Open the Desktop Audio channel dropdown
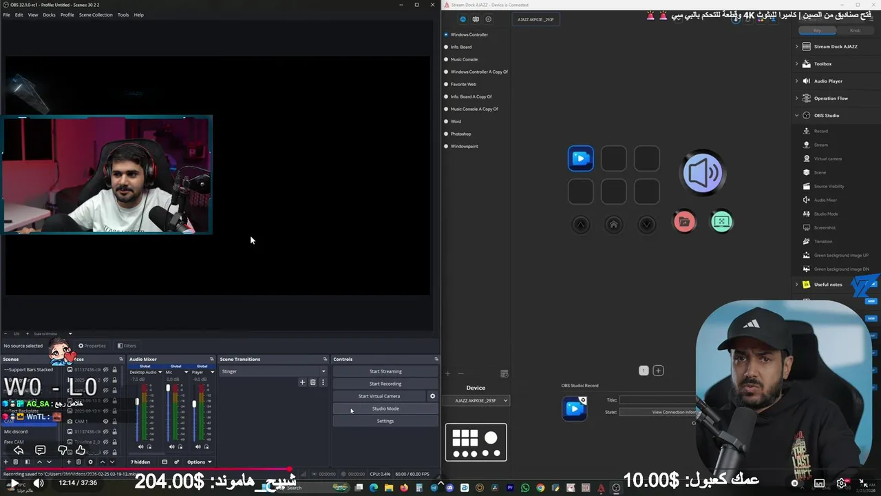Screen dimensions: 881x496 click(x=160, y=372)
